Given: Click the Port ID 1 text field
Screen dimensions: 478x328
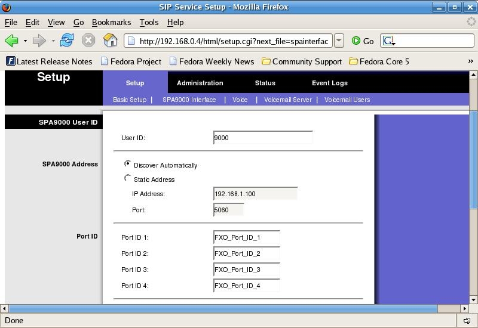Looking at the screenshot, I should 246,237.
